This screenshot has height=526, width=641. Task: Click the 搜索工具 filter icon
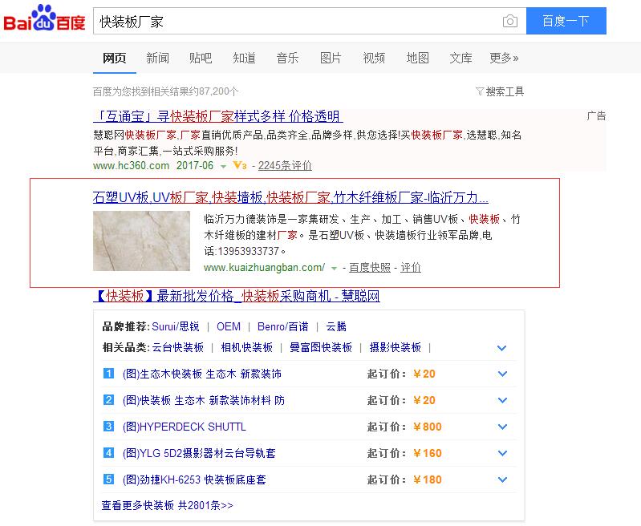coord(480,91)
